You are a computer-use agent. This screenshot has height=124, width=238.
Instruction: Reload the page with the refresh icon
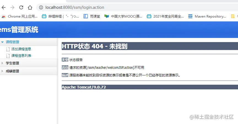pos(21,7)
